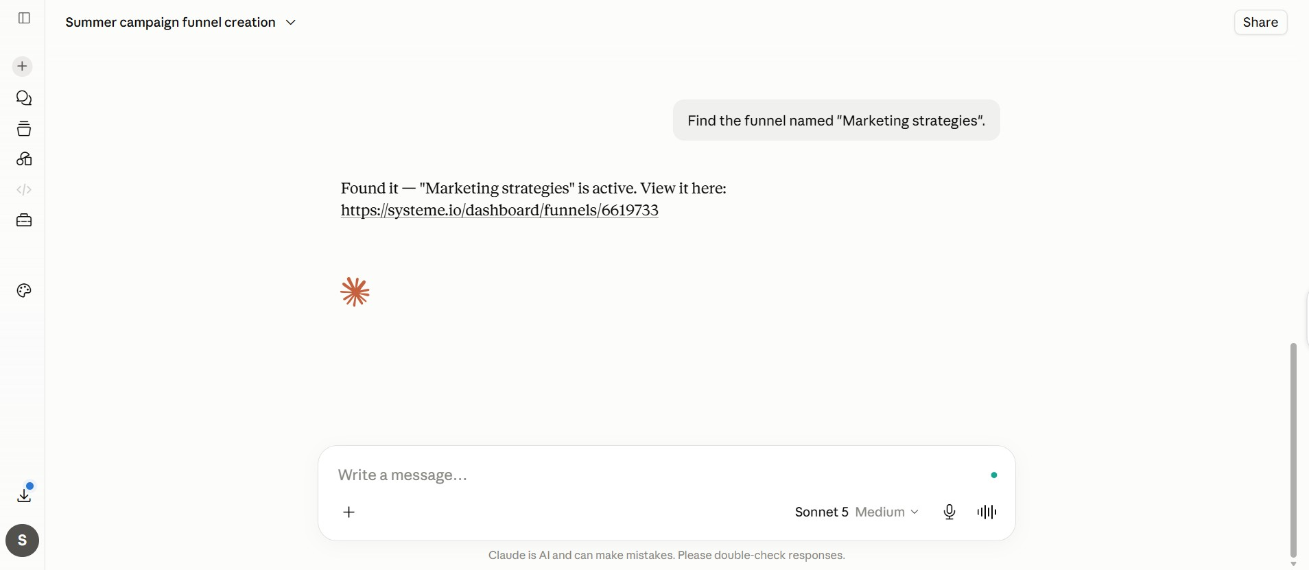The image size is (1309, 570).
Task: Click the Share button
Action: (x=1260, y=22)
